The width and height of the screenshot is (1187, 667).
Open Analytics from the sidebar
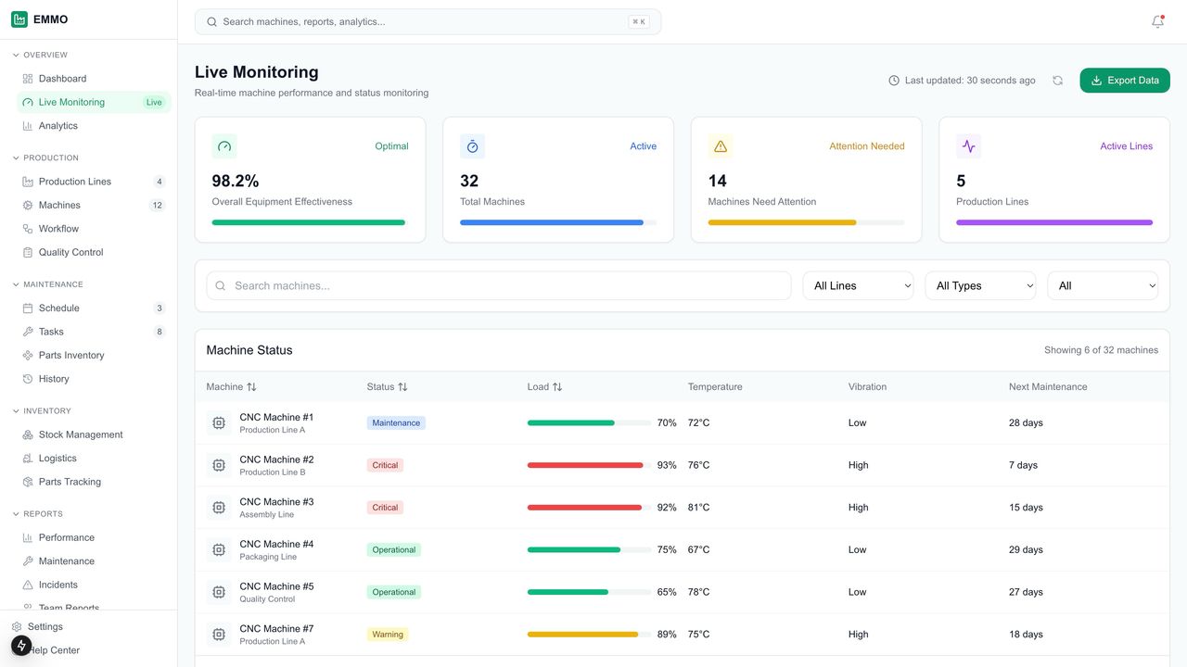tap(57, 126)
